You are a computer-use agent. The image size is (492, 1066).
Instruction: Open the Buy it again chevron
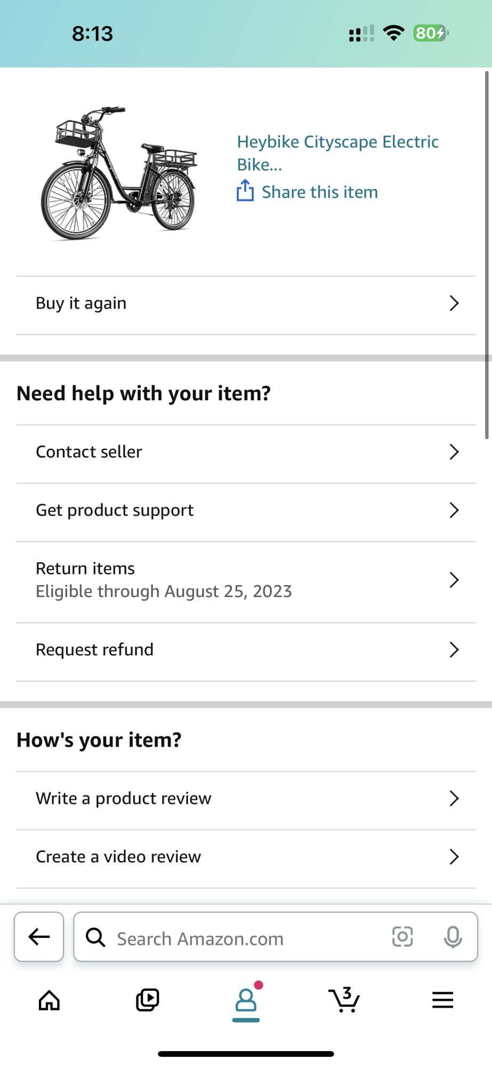(454, 303)
